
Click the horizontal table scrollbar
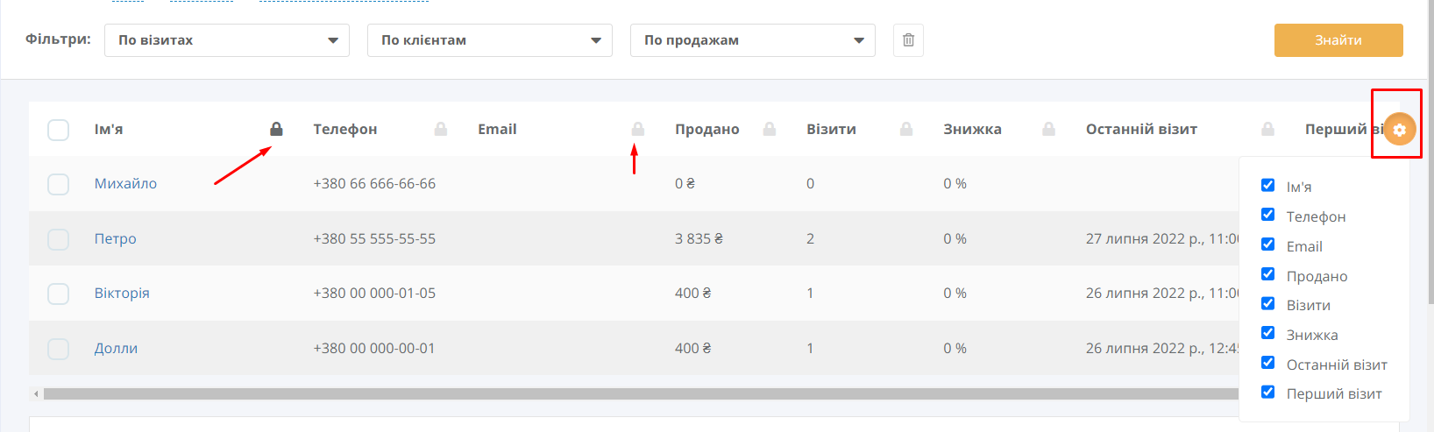click(640, 394)
